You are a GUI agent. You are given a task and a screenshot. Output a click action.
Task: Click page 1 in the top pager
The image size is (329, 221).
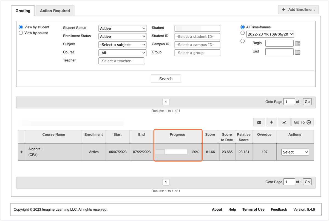click(166, 102)
